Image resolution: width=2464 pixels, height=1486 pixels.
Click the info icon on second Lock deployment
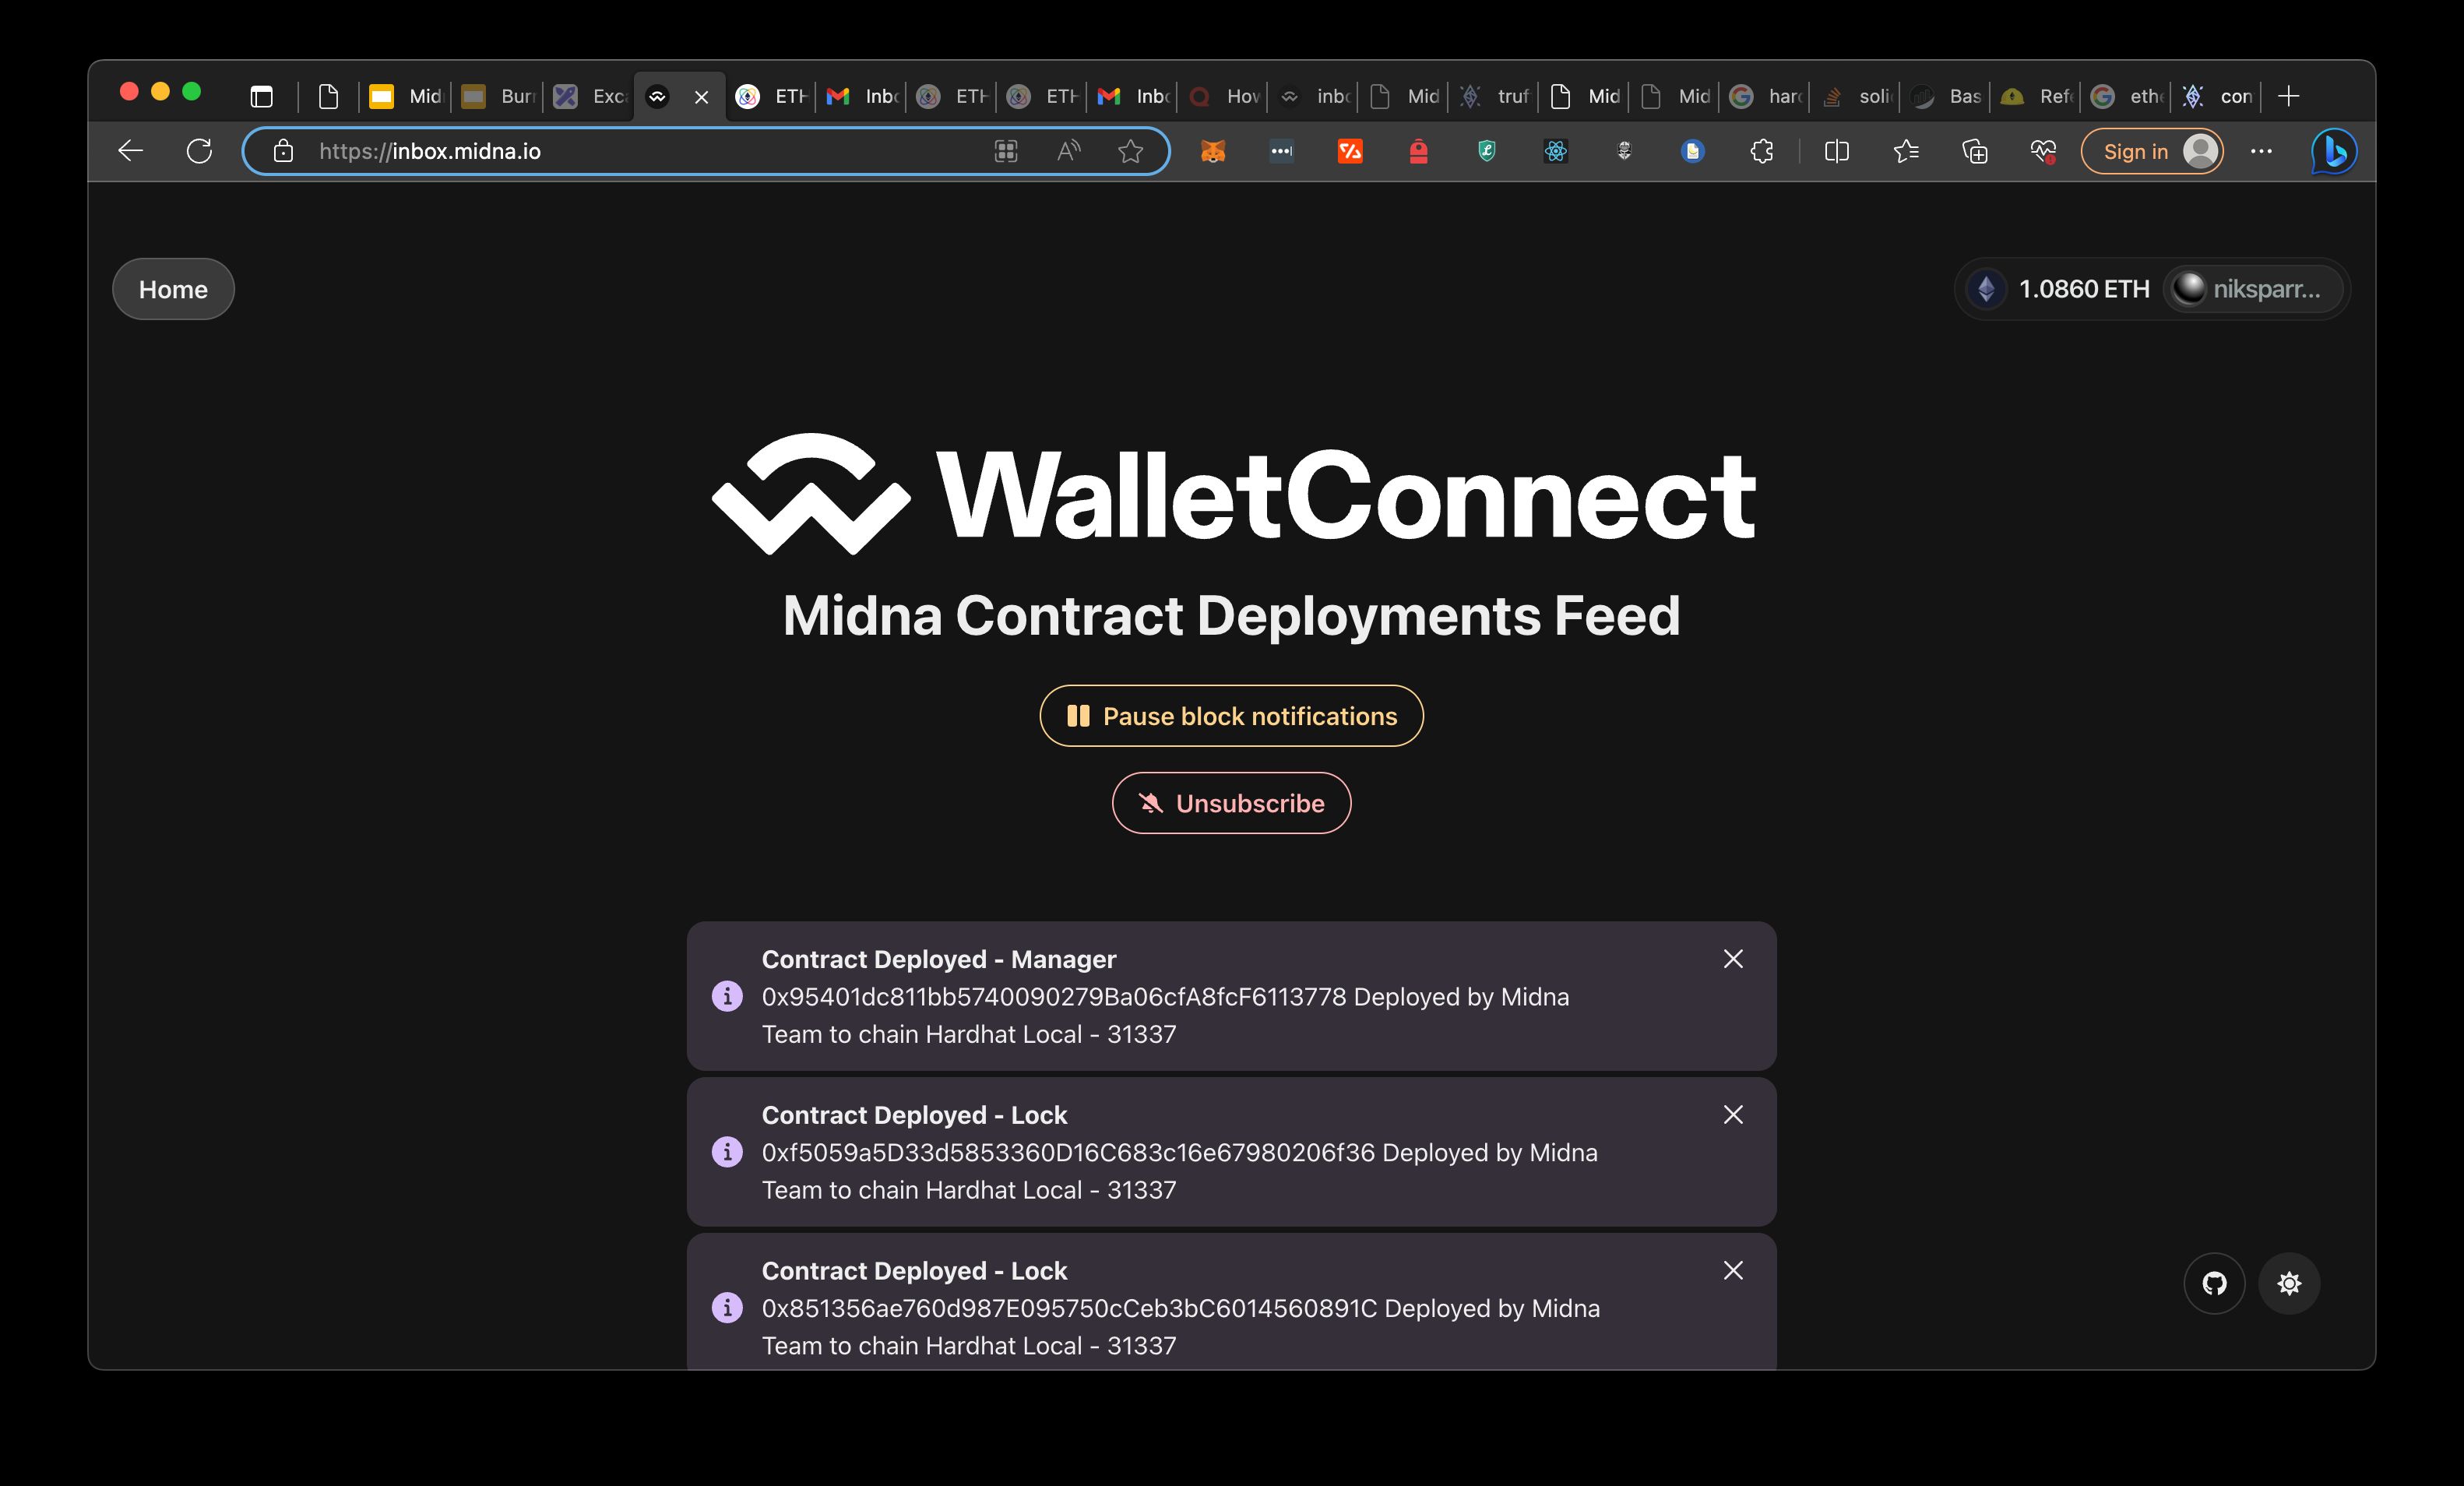(x=727, y=1306)
